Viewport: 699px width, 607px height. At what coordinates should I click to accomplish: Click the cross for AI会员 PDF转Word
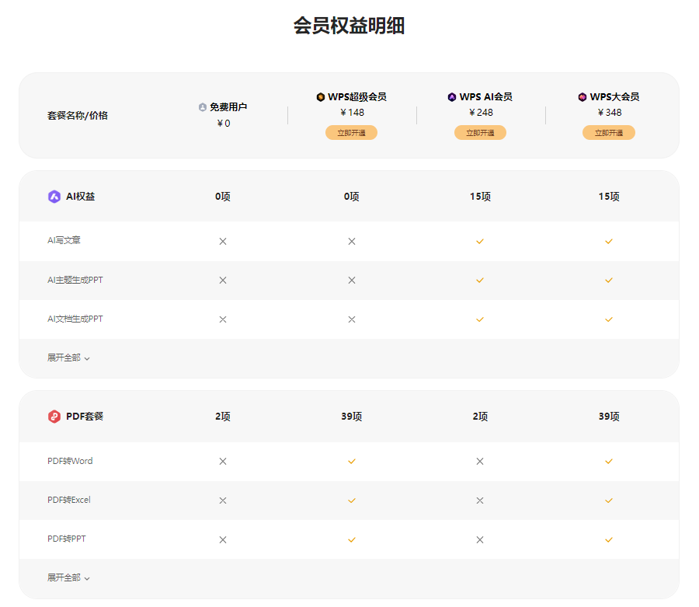tap(480, 461)
